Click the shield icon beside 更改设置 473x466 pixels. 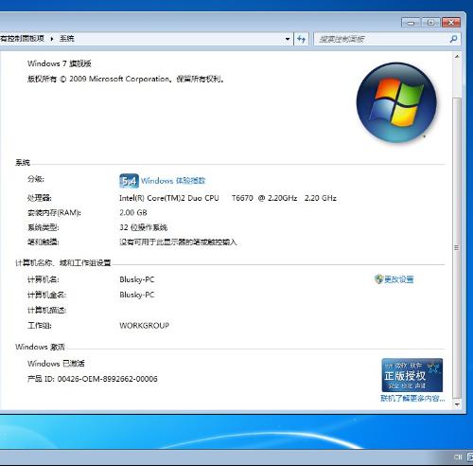coord(378,279)
